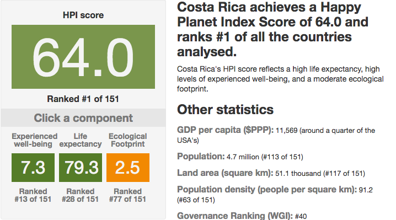The width and height of the screenshot is (396, 220).
Task: Click 'Ranked #77 of 151' text
Action: [x=127, y=195]
